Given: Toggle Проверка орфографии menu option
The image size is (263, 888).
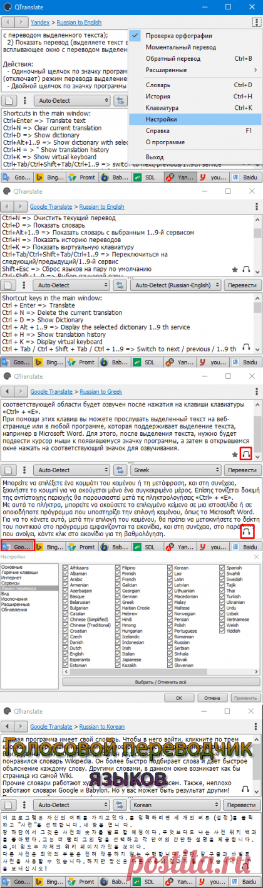Looking at the screenshot, I should coord(195,35).
